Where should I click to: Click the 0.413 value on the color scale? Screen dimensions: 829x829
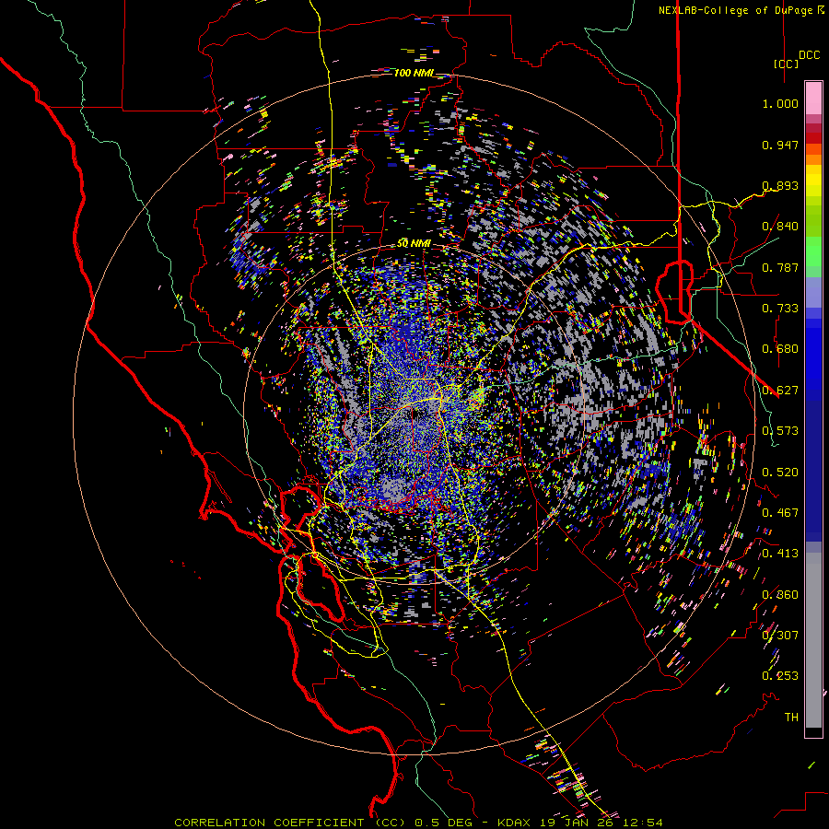[780, 554]
